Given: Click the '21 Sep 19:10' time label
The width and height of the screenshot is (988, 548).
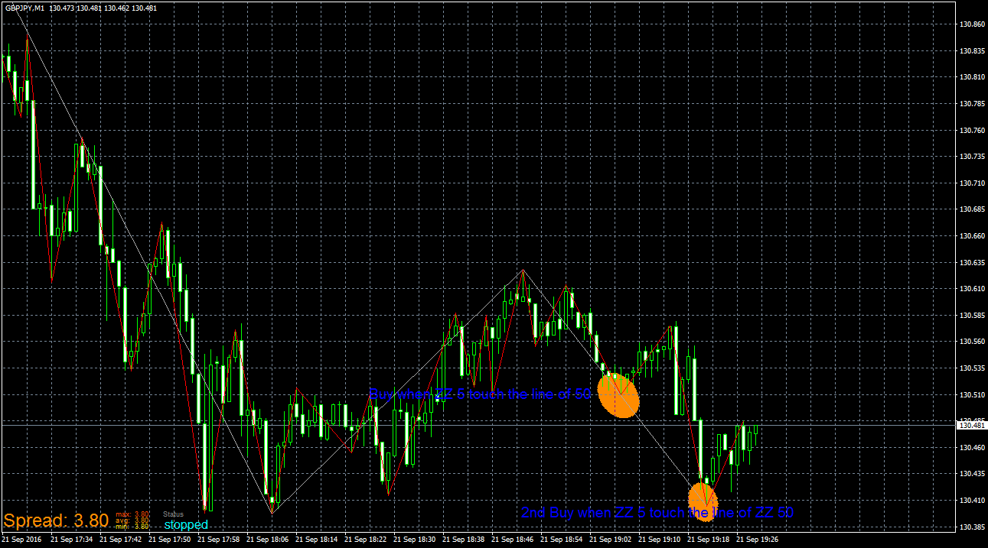Looking at the screenshot, I should click(659, 540).
